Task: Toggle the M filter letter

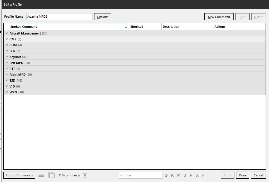Action: pyautogui.click(x=179, y=175)
